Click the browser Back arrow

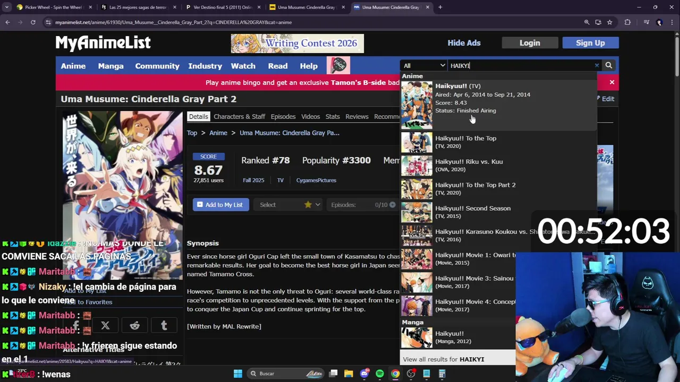point(7,22)
